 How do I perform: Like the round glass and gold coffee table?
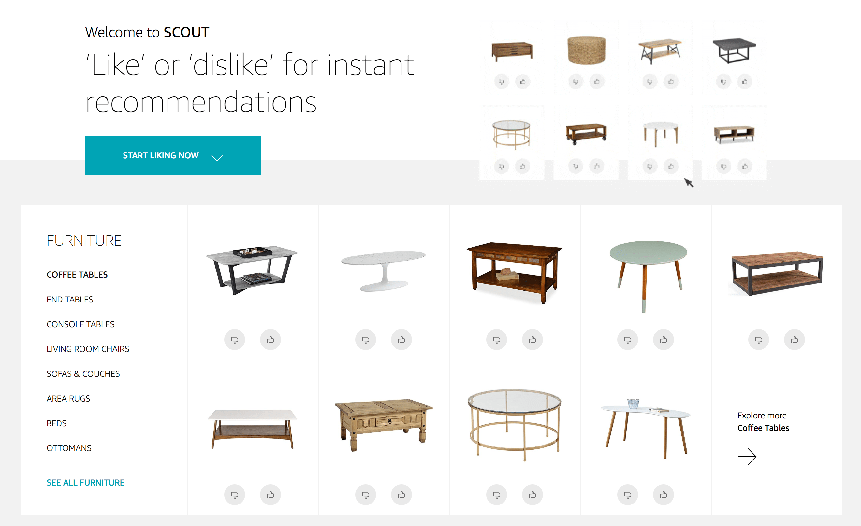pyautogui.click(x=532, y=494)
